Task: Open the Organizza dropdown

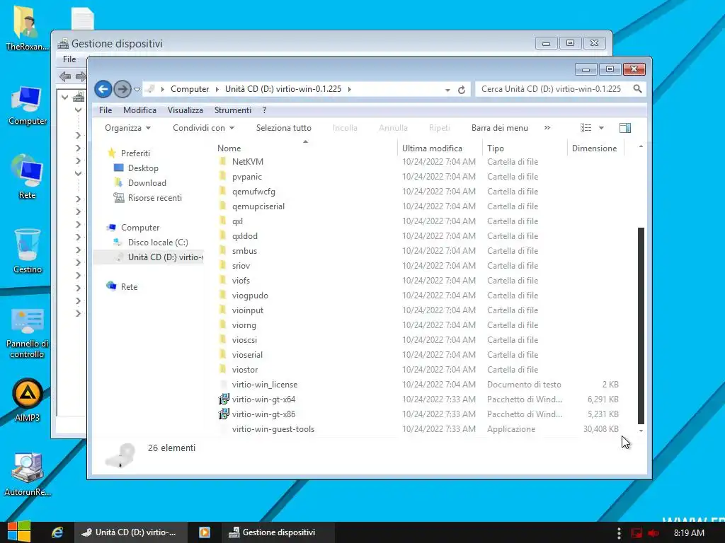Action: coord(127,128)
